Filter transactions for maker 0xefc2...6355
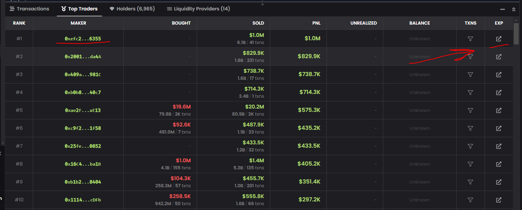This screenshot has width=522, height=210. tap(470, 39)
